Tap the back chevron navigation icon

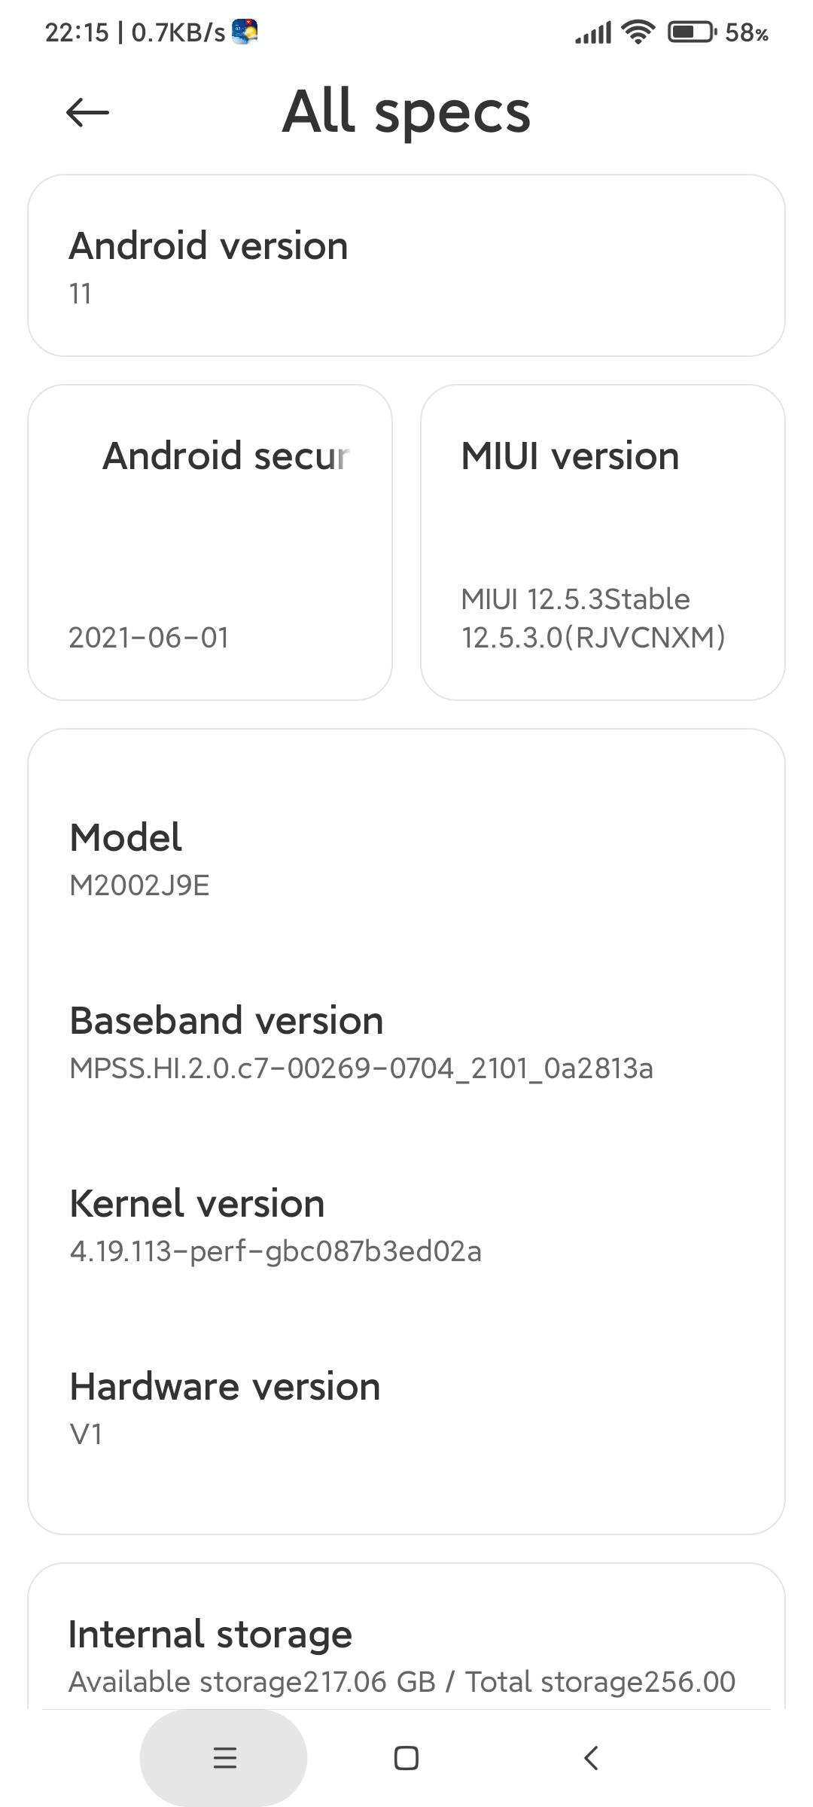(x=591, y=1757)
